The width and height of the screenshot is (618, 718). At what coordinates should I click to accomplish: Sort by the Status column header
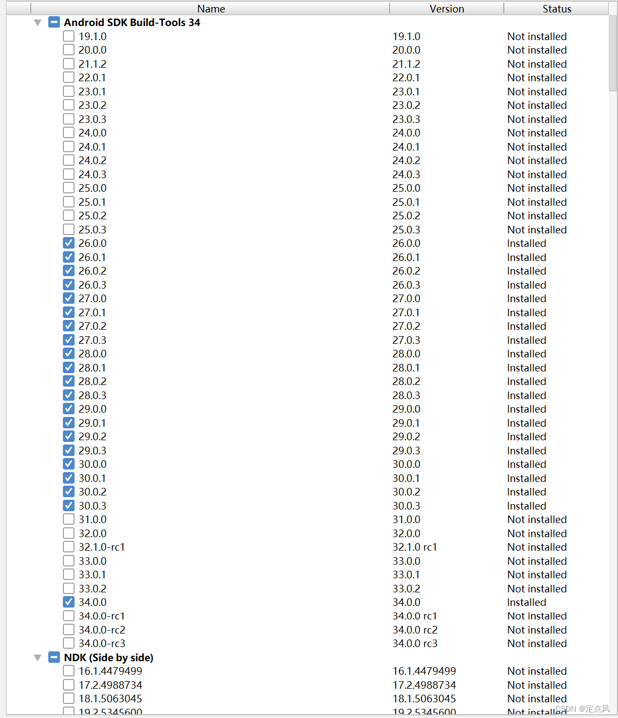point(557,9)
